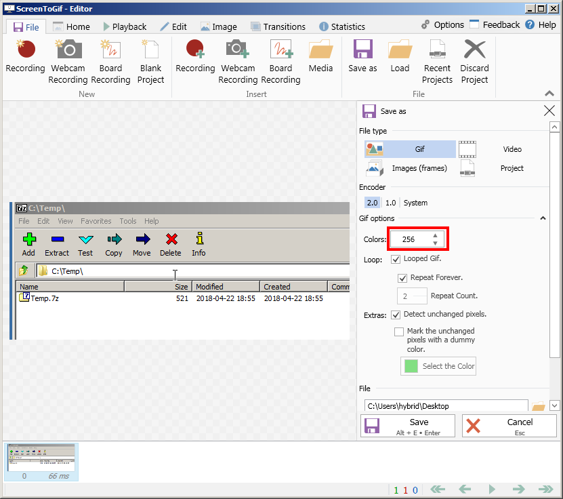Click the Save button
This screenshot has width=563, height=499.
click(408, 426)
